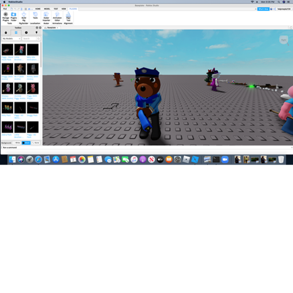Insert the Mr. P (With Anims) thumbnail
The image size is (293, 293).
[x=20, y=69]
